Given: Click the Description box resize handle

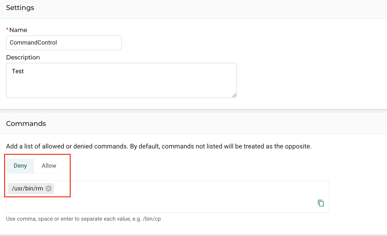Looking at the screenshot, I should coord(234,95).
